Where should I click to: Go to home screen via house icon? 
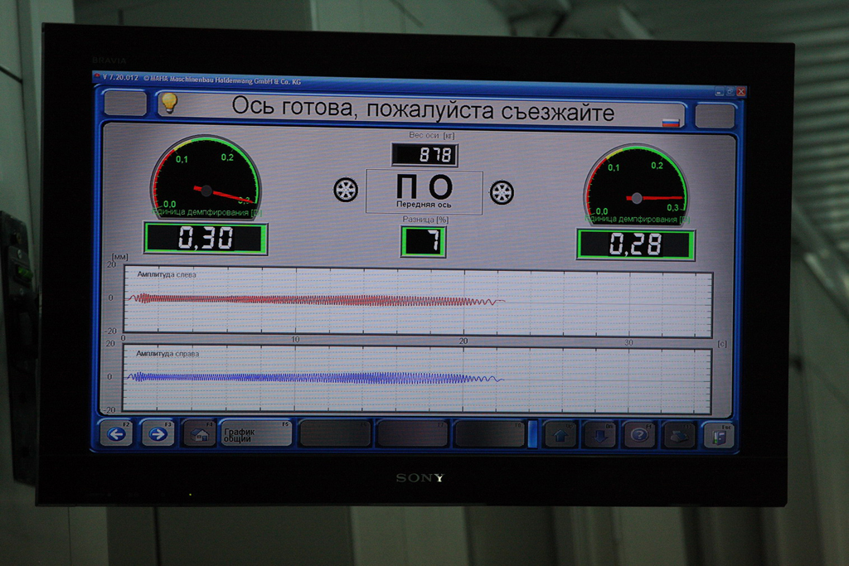(x=199, y=433)
